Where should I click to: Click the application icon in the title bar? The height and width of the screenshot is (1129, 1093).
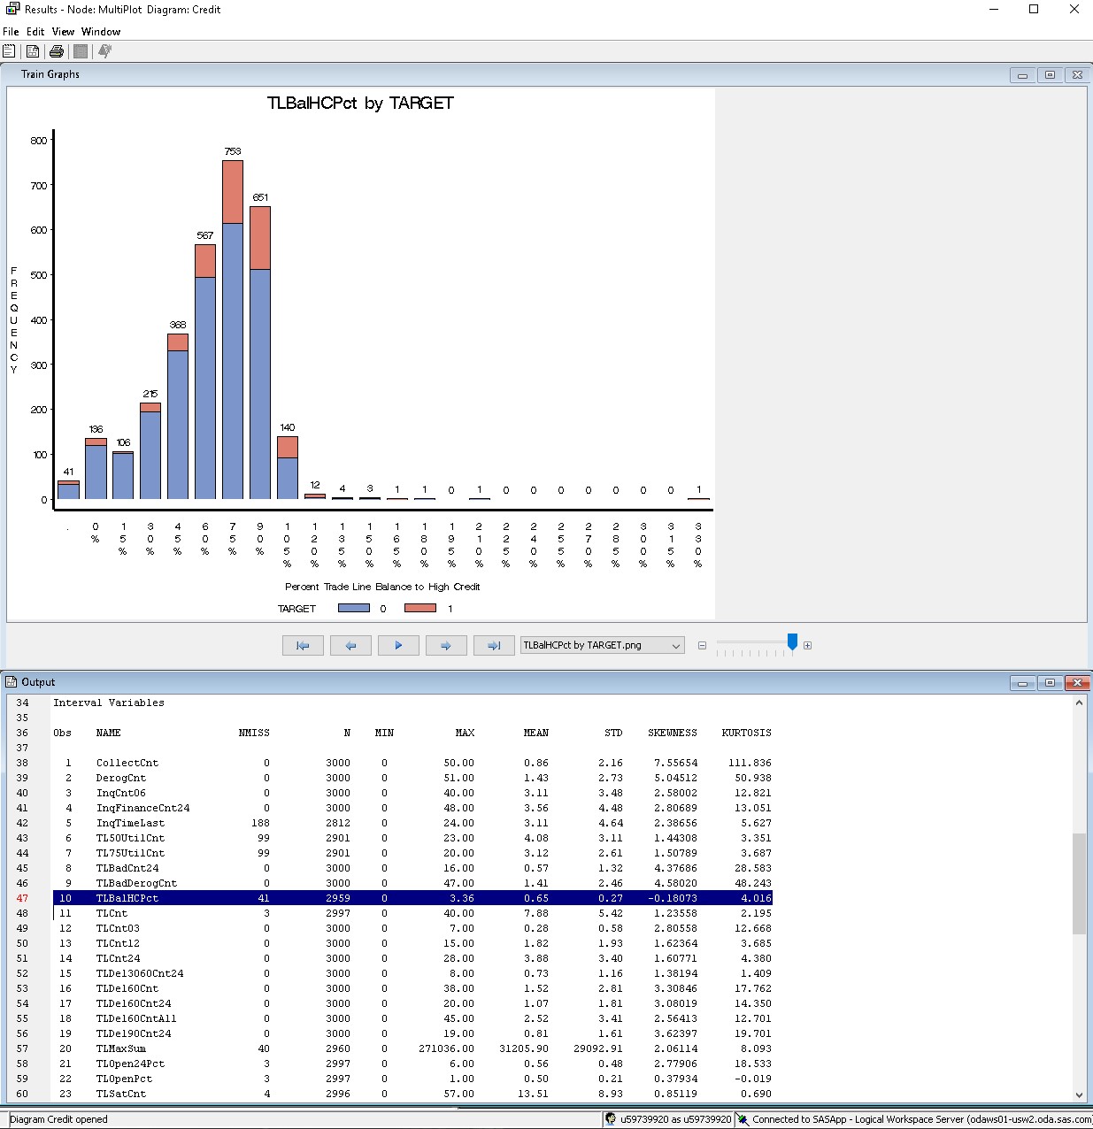pos(12,9)
